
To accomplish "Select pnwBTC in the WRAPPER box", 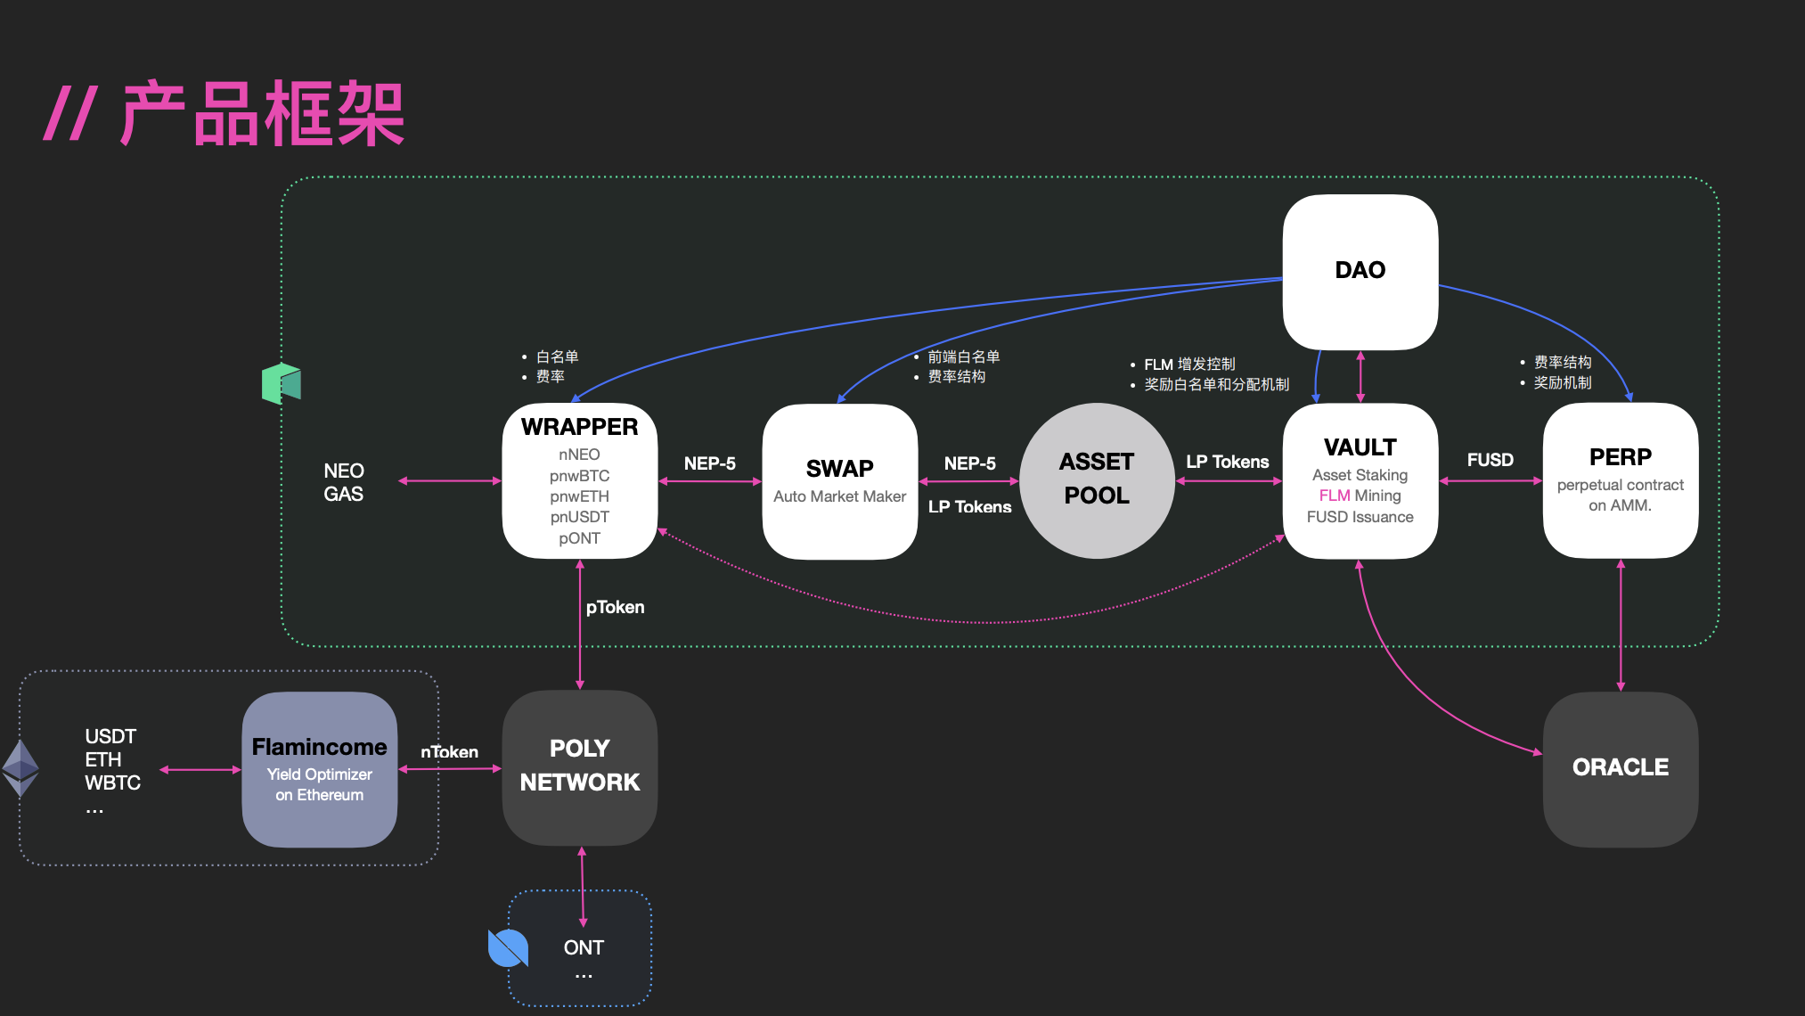I will [579, 476].
